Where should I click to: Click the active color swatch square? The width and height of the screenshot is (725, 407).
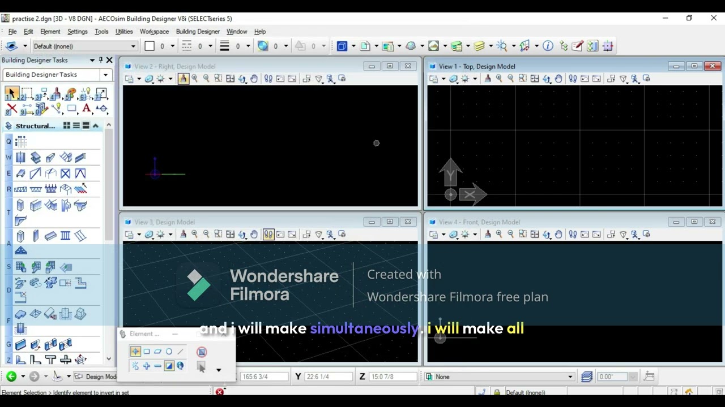click(150, 46)
